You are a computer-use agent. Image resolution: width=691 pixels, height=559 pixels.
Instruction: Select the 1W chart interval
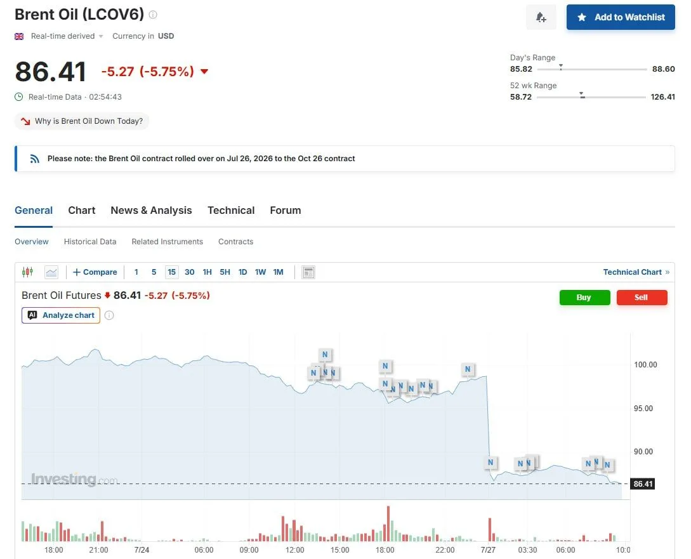point(260,272)
